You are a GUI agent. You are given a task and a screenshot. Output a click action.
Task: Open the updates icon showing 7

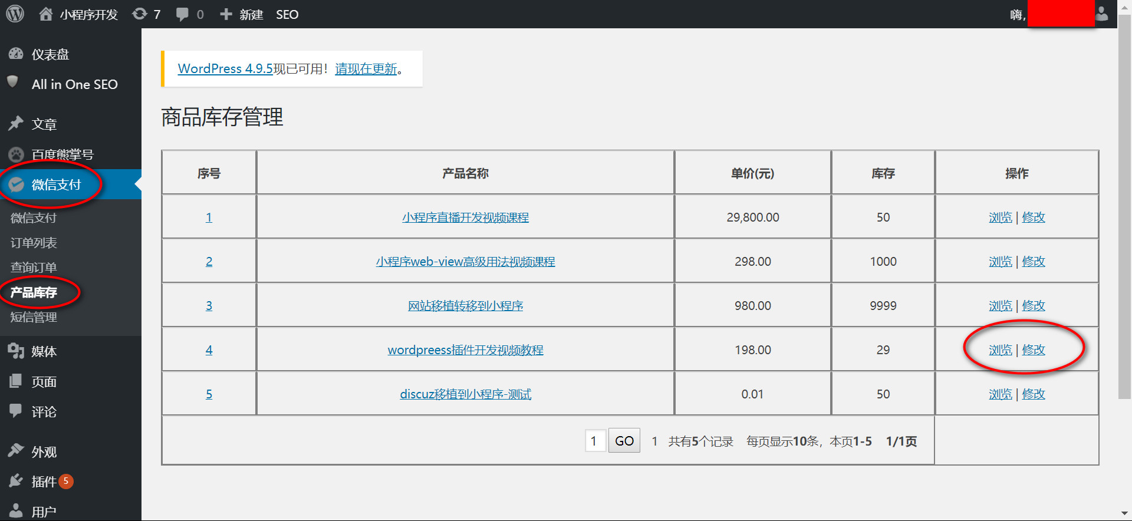point(140,14)
